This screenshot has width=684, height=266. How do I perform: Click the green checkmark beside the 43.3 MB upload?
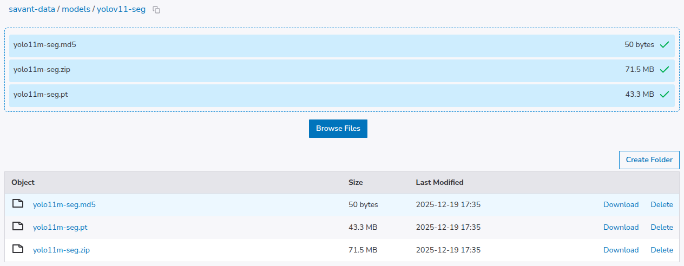tap(665, 95)
